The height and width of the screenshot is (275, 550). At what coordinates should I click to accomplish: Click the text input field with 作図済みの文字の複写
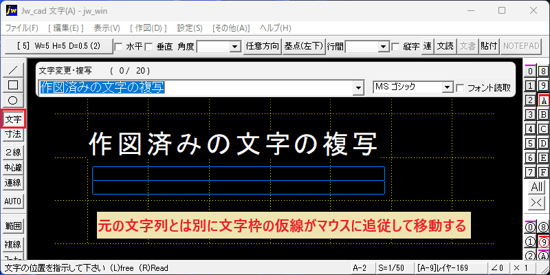[197, 88]
